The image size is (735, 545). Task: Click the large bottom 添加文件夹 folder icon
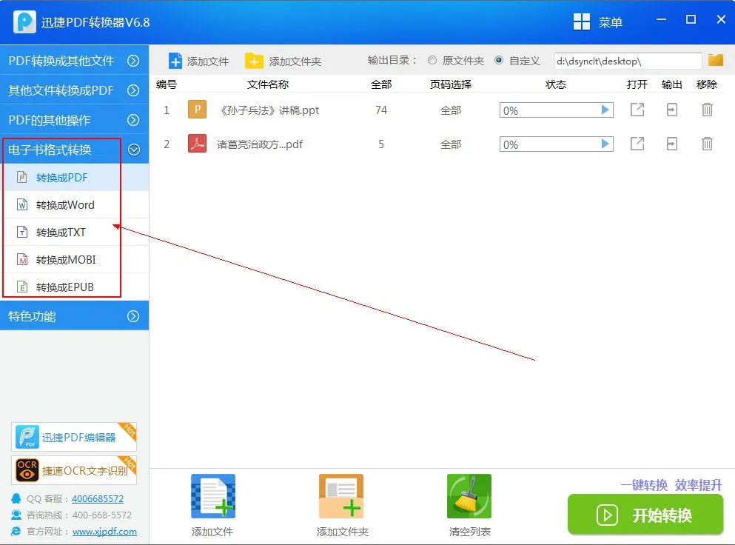(x=340, y=496)
